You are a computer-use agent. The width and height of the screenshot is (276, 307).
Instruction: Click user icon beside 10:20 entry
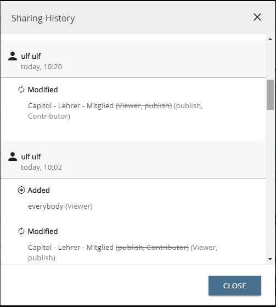pos(13,56)
